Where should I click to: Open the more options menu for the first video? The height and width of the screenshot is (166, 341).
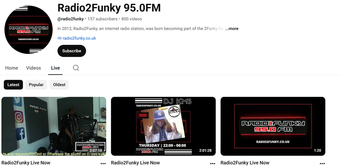pos(103,163)
